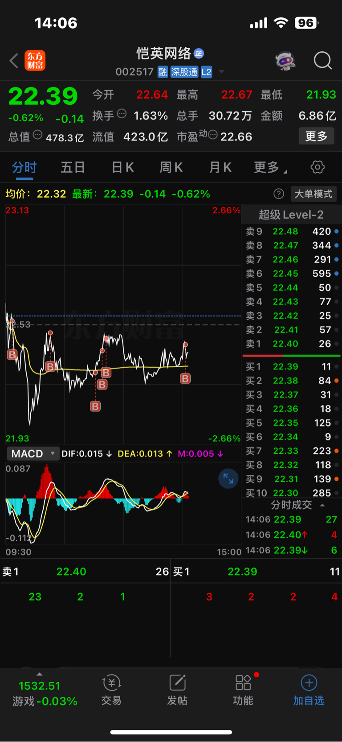Tap the 深股通 badge

pyautogui.click(x=184, y=72)
